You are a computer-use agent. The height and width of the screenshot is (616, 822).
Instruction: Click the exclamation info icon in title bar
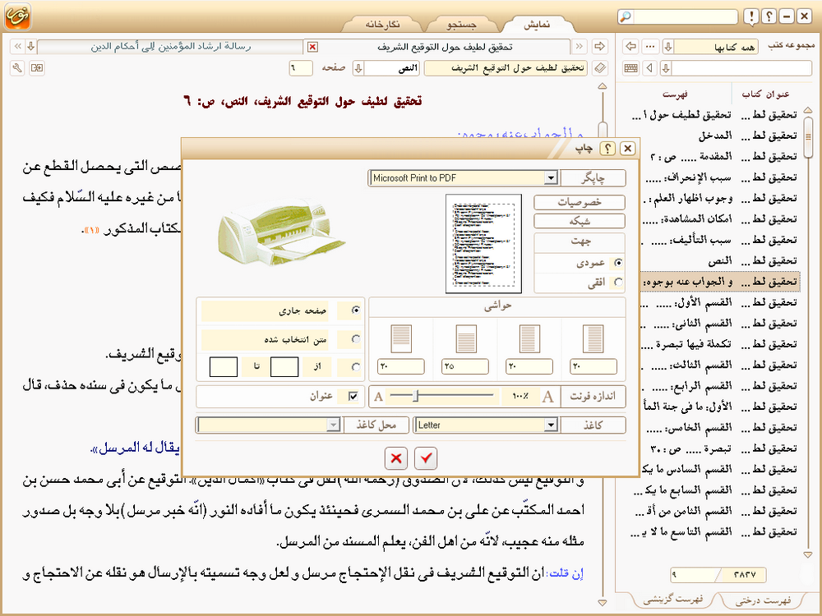750,16
